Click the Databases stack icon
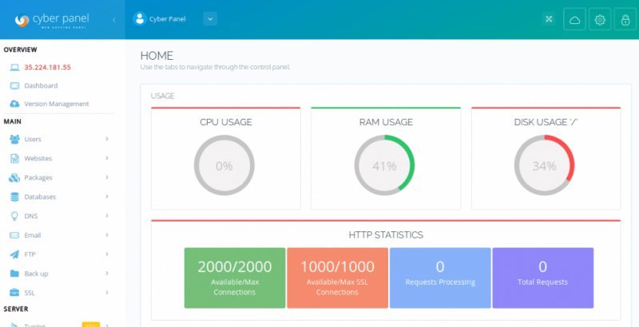Screen dimensions: 639x327 tap(14, 197)
